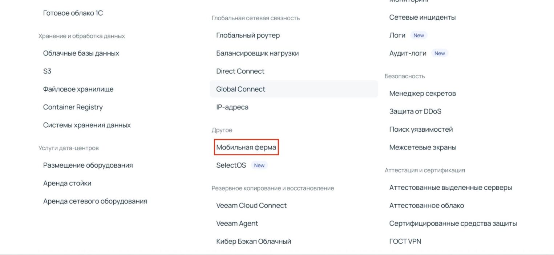Select the S3 storage link
554x255 pixels.
[47, 71]
